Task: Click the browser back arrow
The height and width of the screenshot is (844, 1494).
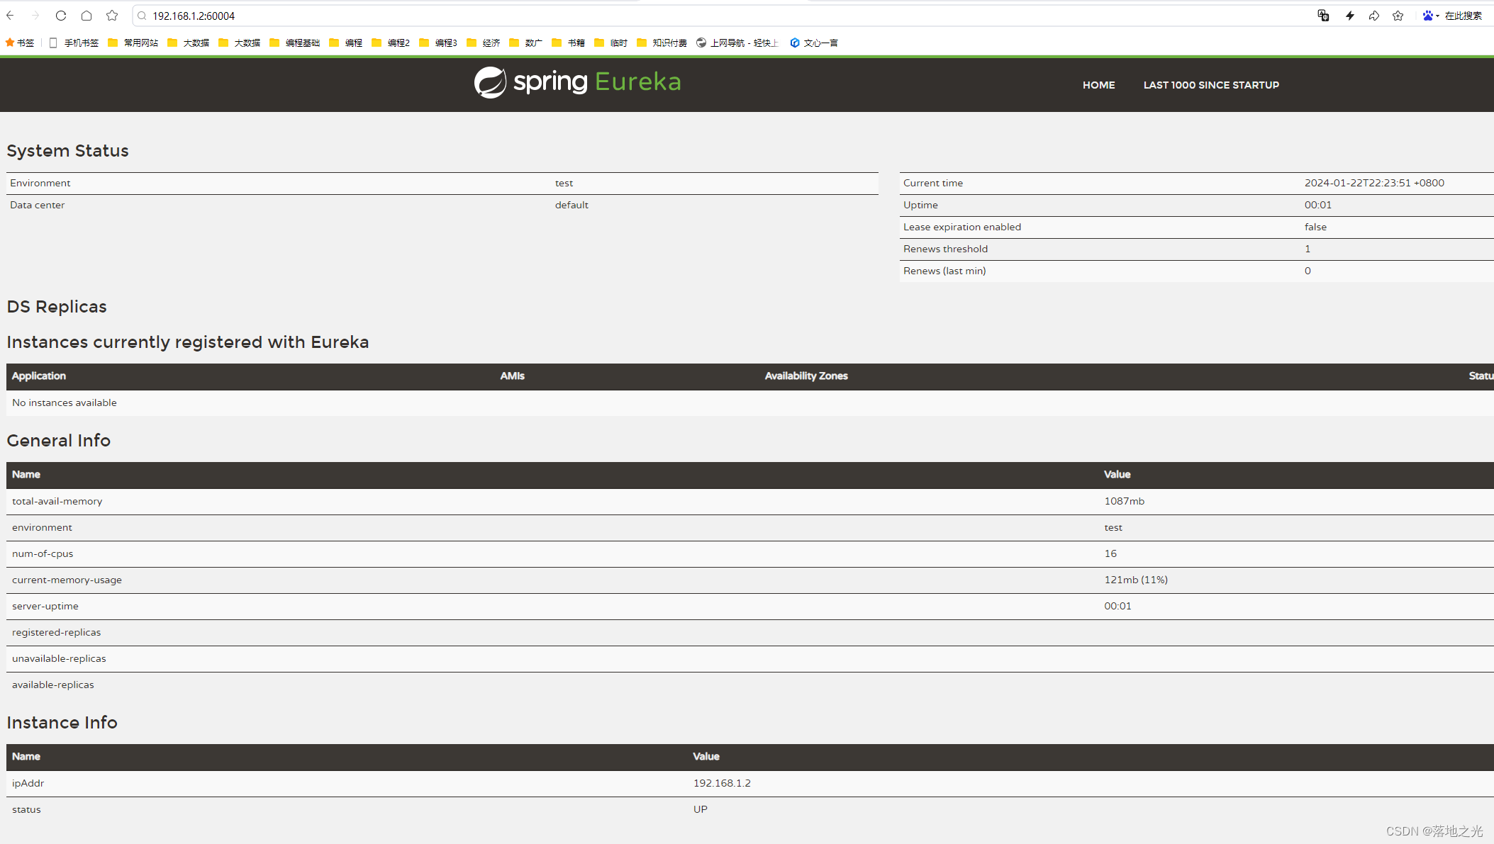Action: (x=10, y=15)
